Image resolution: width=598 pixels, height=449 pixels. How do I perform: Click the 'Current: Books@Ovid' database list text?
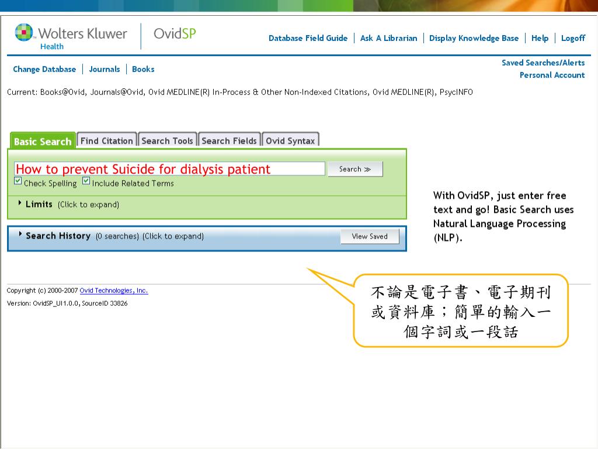[240, 92]
